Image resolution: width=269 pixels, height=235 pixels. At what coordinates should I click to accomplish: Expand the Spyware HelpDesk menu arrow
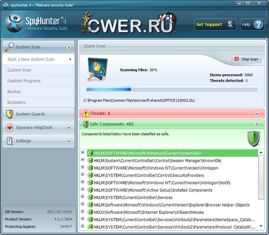69,128
